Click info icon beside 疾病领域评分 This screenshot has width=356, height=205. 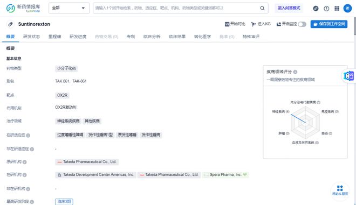pyautogui.click(x=295, y=72)
